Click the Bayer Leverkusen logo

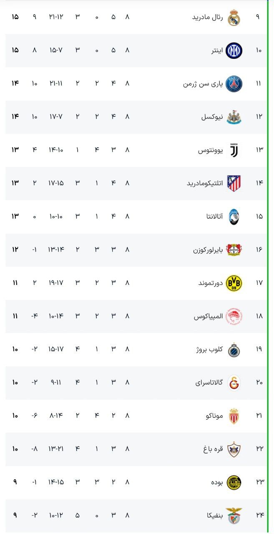click(x=234, y=250)
